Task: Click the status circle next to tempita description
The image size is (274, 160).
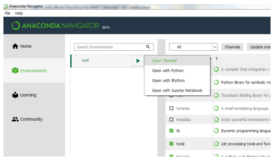Action: click(216, 108)
